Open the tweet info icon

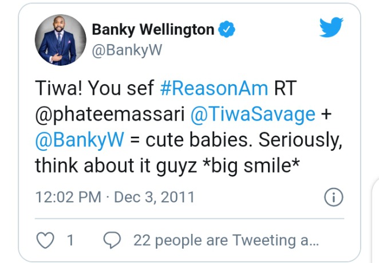334,197
